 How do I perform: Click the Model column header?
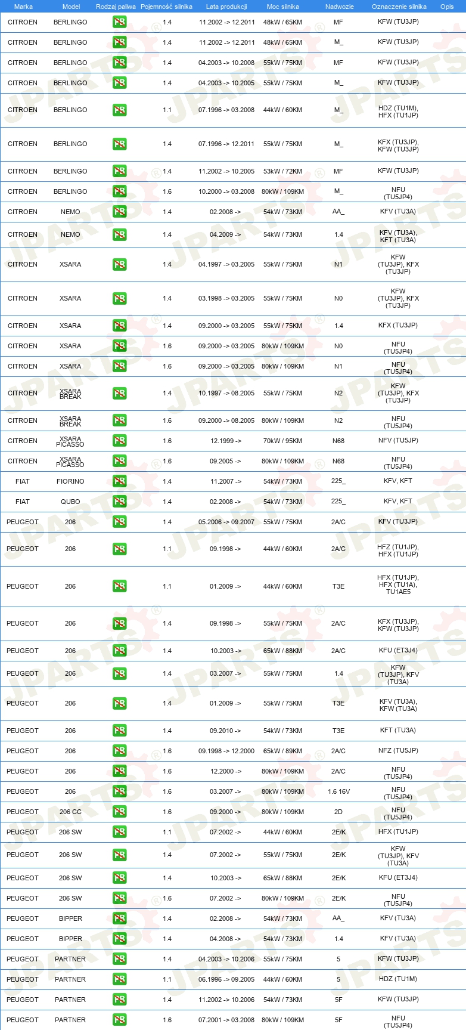(71, 7)
